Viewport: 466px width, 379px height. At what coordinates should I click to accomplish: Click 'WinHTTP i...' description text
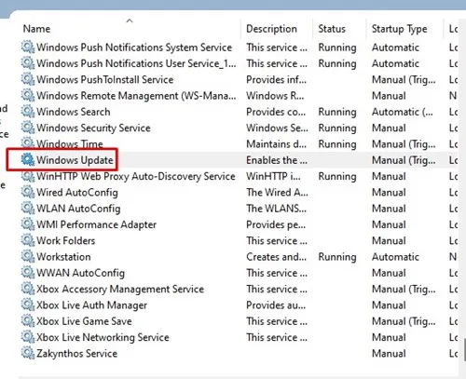coord(273,176)
